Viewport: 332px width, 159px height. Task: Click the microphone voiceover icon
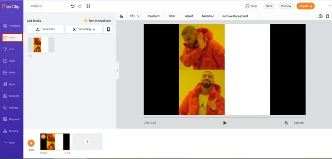click(286, 122)
